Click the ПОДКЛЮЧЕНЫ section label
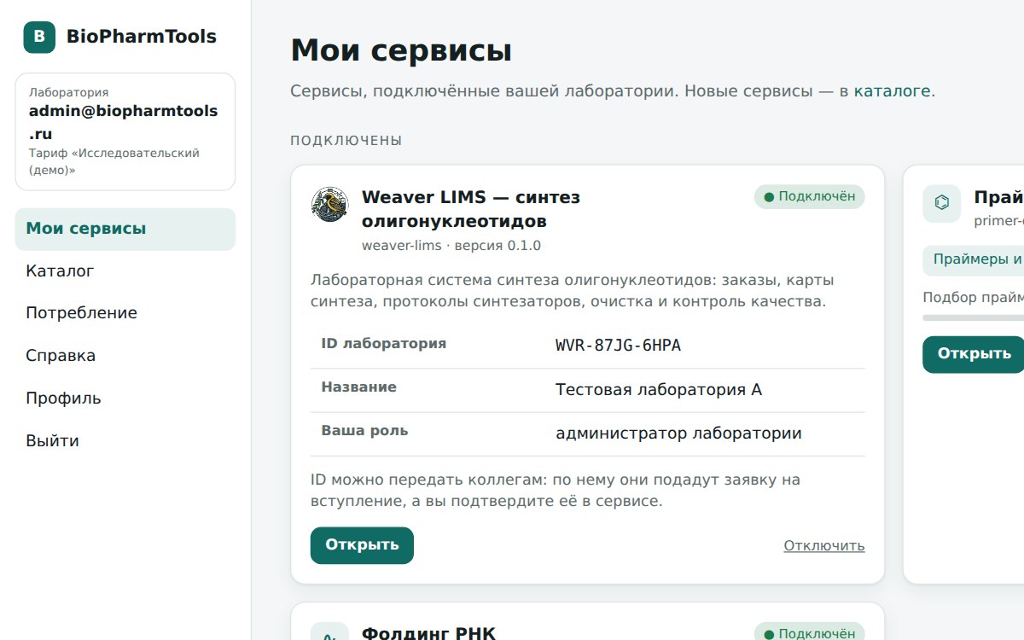 tap(346, 141)
